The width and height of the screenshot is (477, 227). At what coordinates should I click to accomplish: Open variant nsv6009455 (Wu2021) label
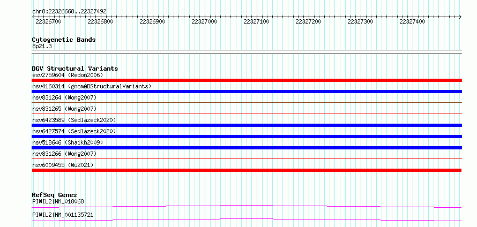pyautogui.click(x=63, y=165)
